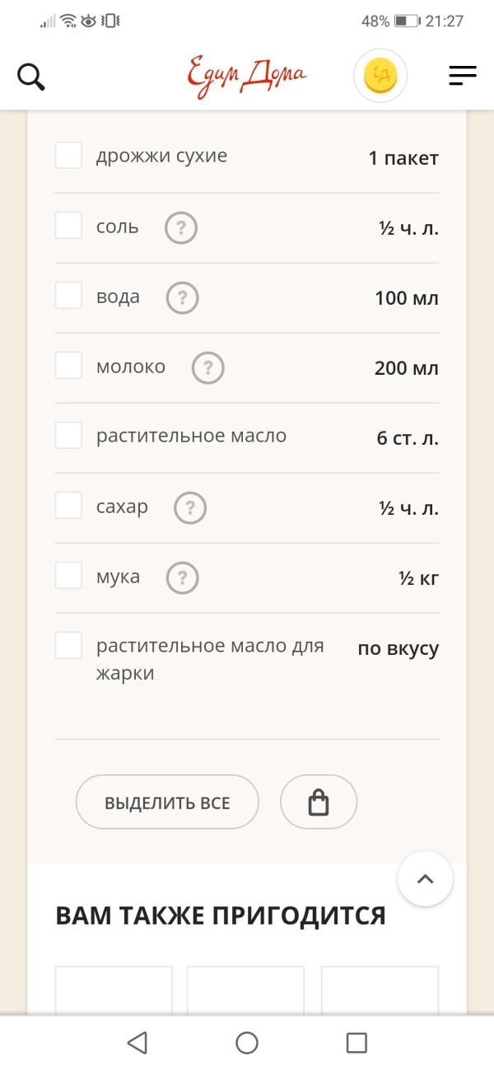Add ingredients to shopping bag

click(319, 801)
